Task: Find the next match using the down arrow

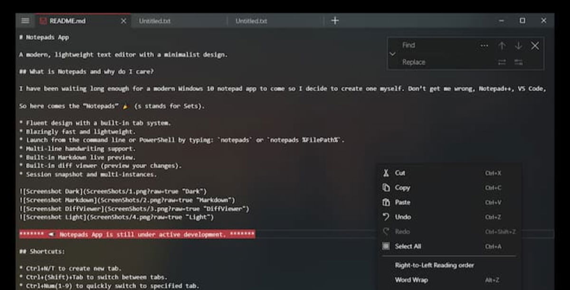Action: [518, 45]
